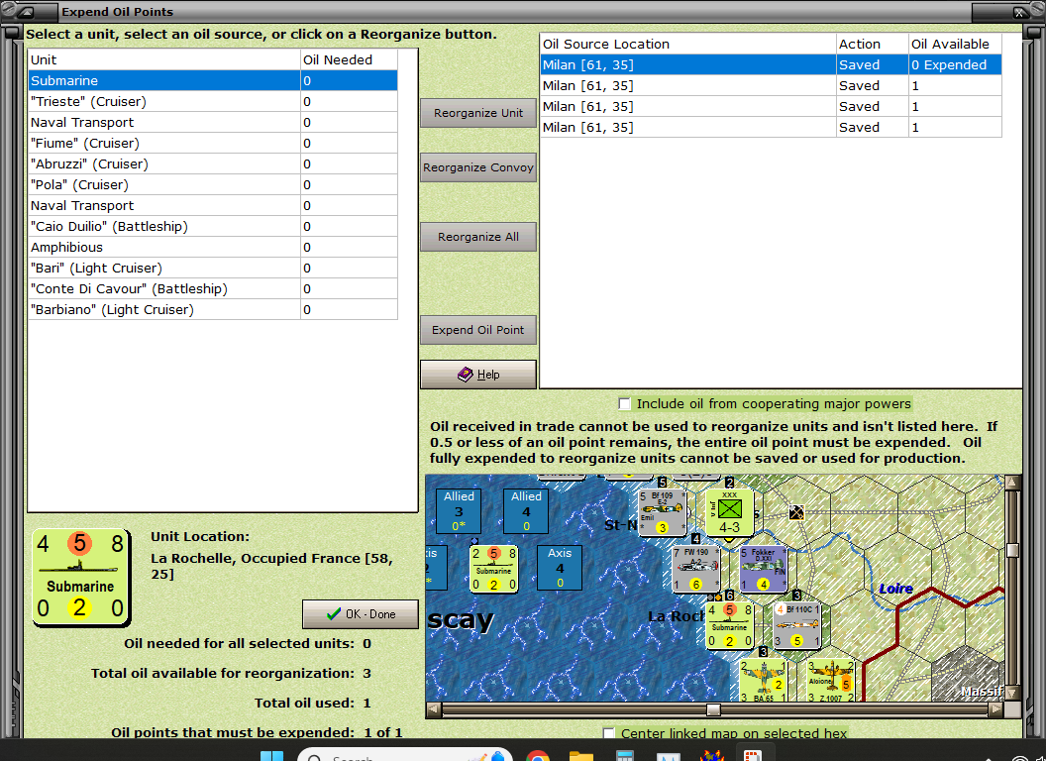Click the OK - Done button
Viewport: 1046px width, 761px height.
[361, 614]
